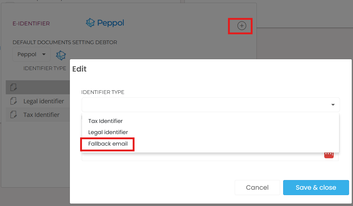Click edit icon on the blank highlighted row
Image resolution: width=353 pixels, height=206 pixels.
(14, 88)
